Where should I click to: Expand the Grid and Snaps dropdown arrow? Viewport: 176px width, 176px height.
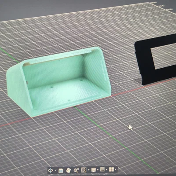click(x=106, y=170)
